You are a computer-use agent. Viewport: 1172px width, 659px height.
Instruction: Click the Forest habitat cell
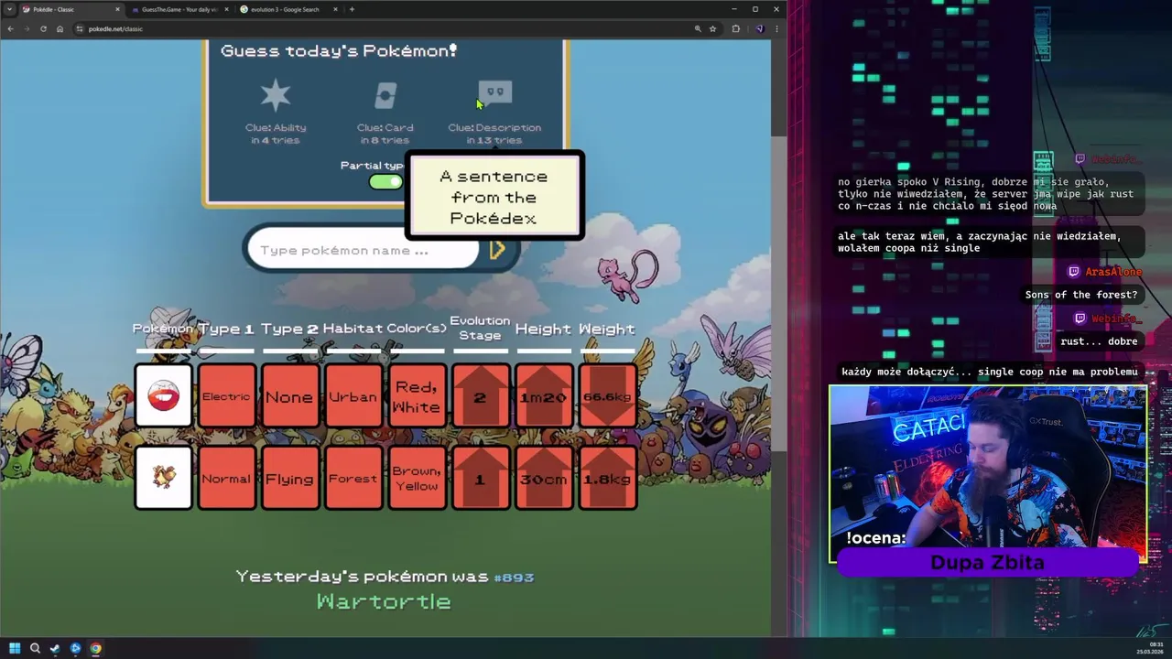353,478
